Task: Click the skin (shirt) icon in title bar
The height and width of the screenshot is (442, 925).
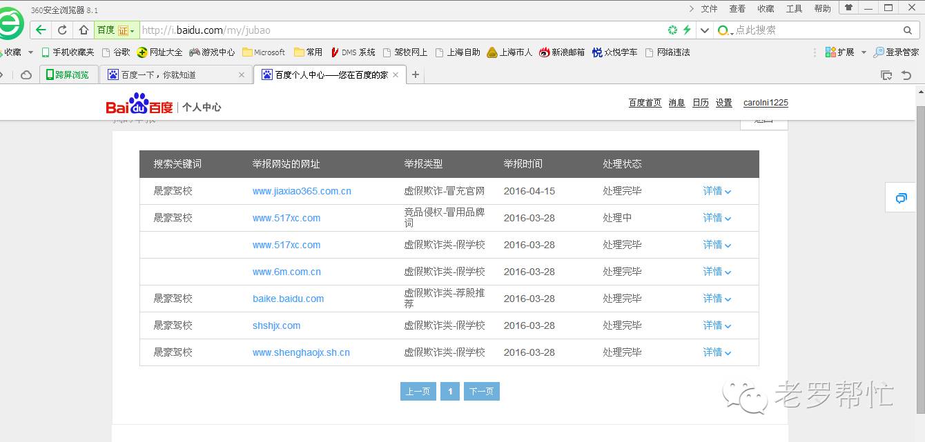Action: click(848, 8)
